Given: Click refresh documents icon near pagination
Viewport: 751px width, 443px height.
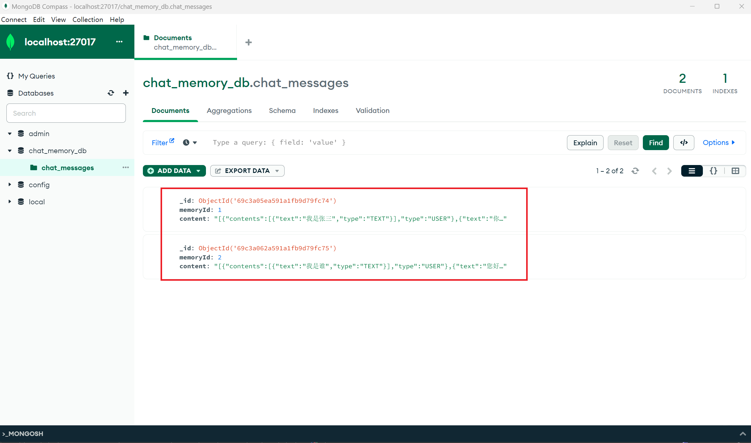Looking at the screenshot, I should click(x=635, y=171).
